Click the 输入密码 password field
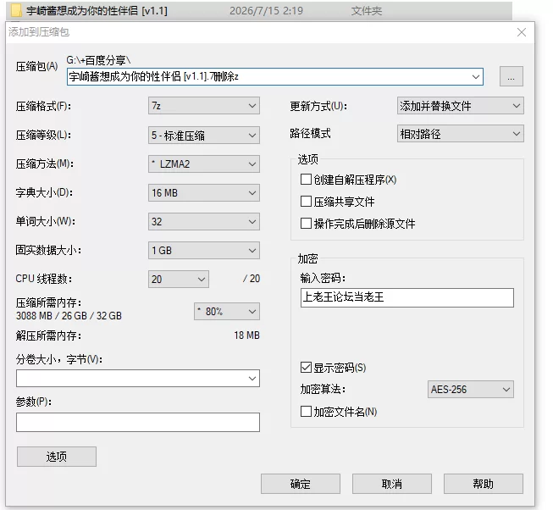The image size is (553, 510). tap(407, 297)
